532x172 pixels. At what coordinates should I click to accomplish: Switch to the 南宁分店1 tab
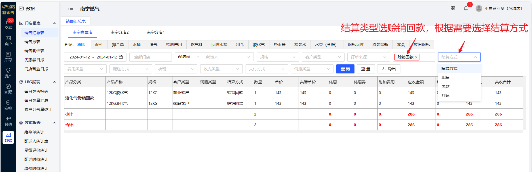[156, 32]
